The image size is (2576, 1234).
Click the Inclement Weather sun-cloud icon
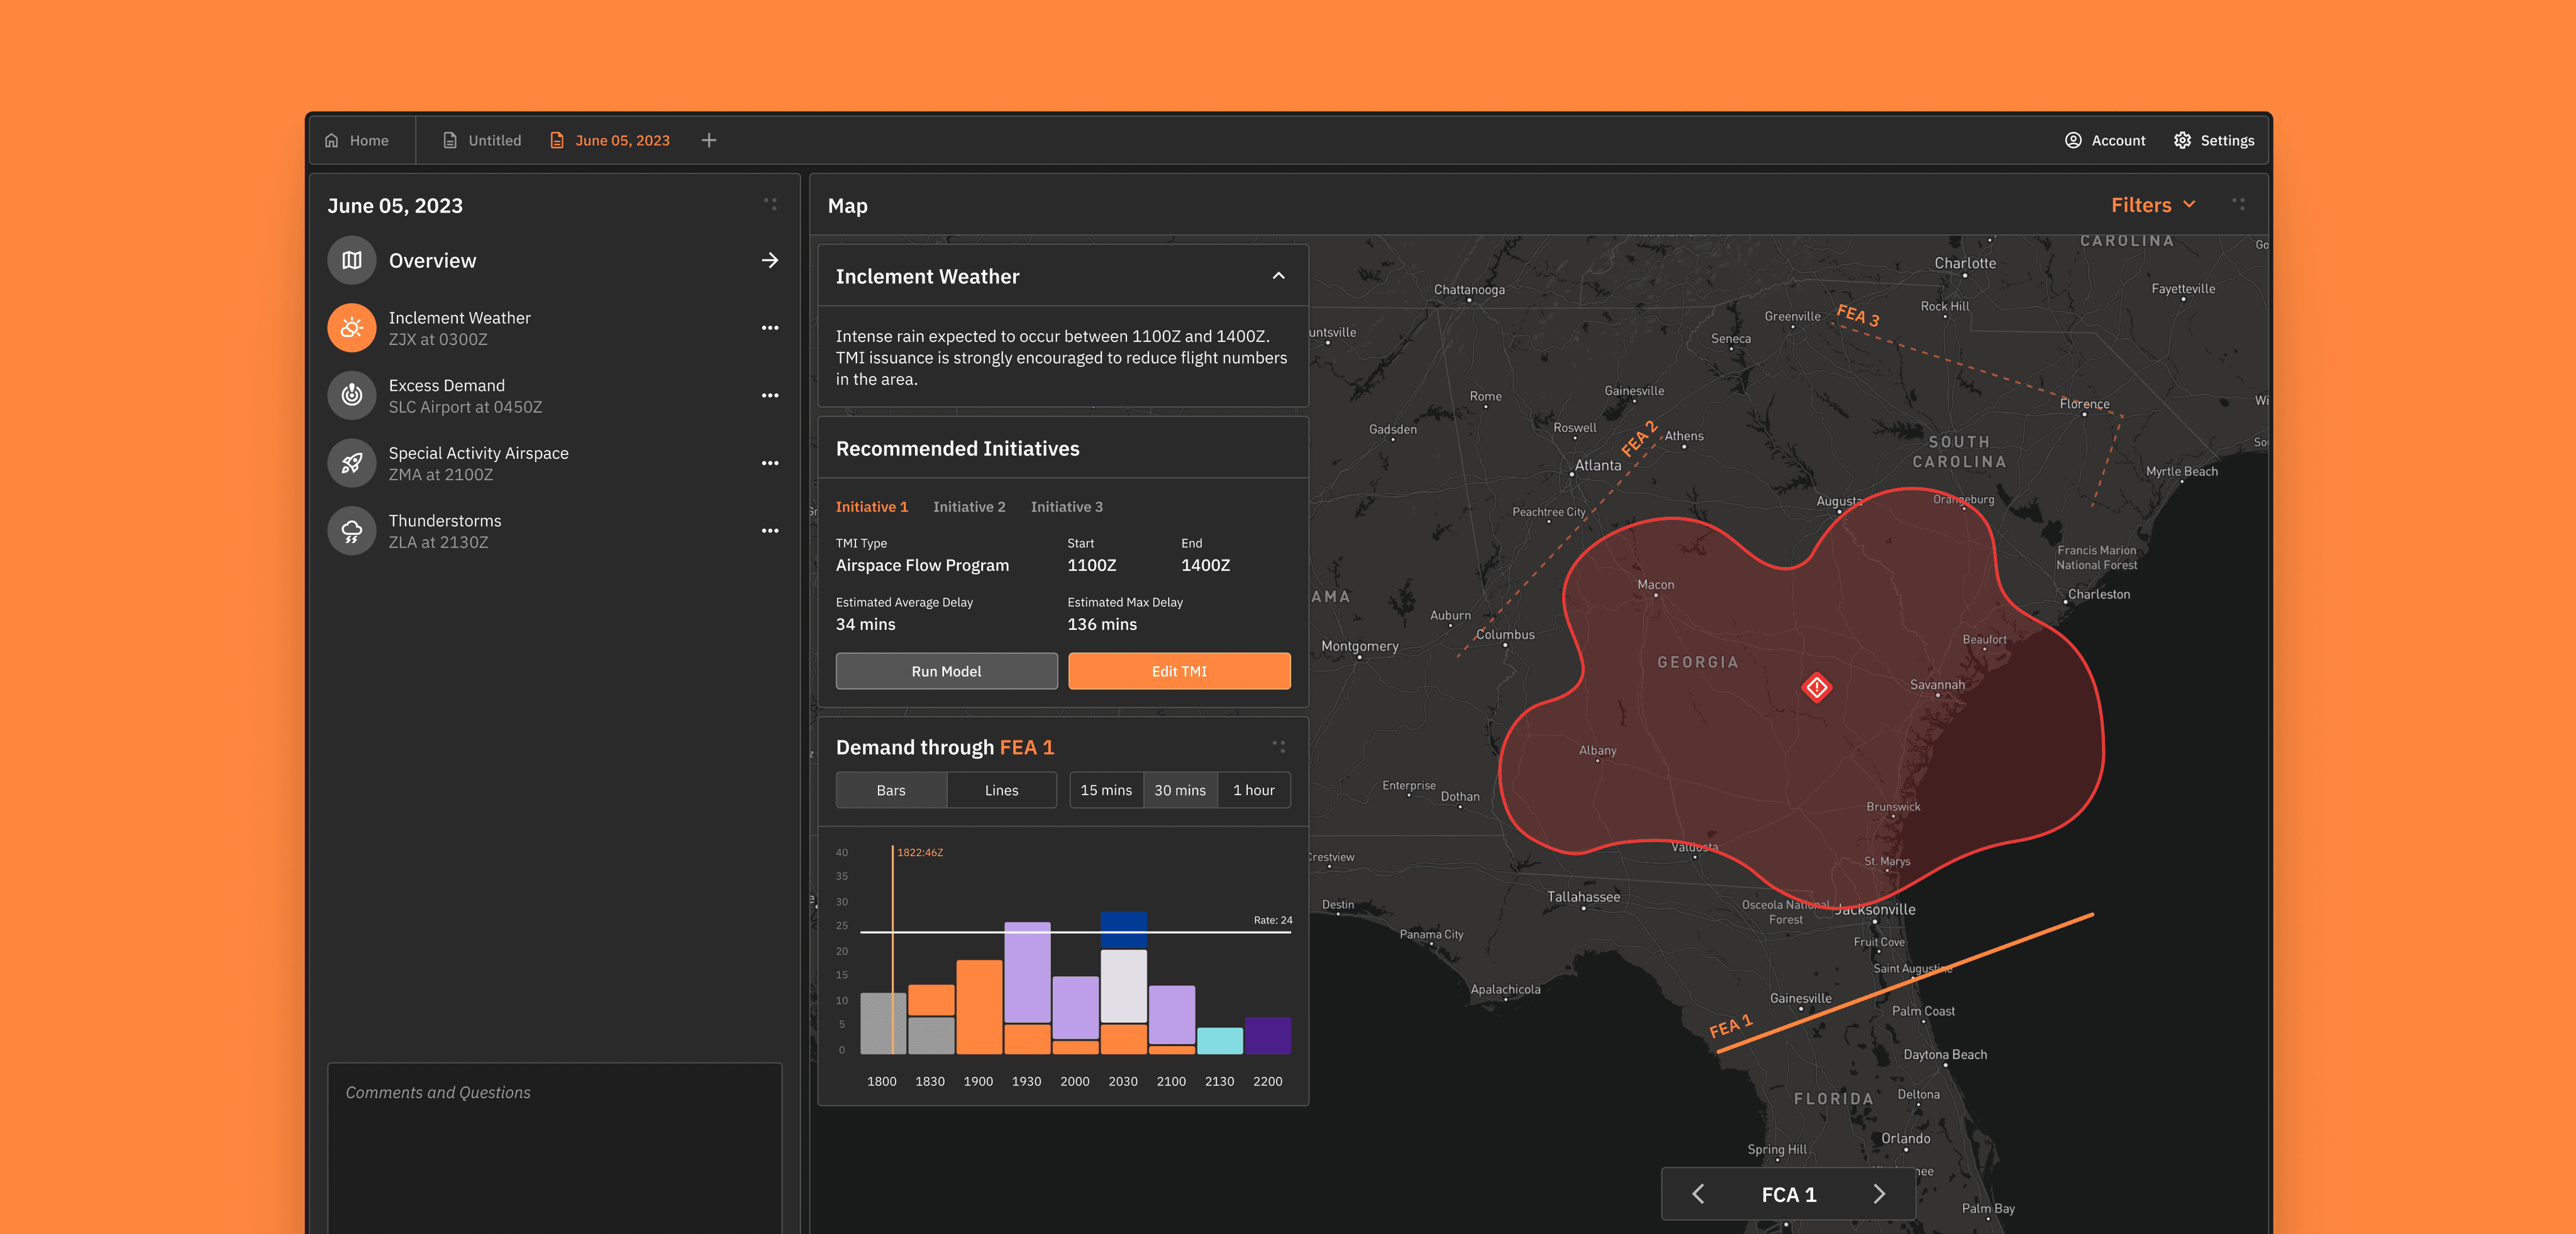coord(351,328)
